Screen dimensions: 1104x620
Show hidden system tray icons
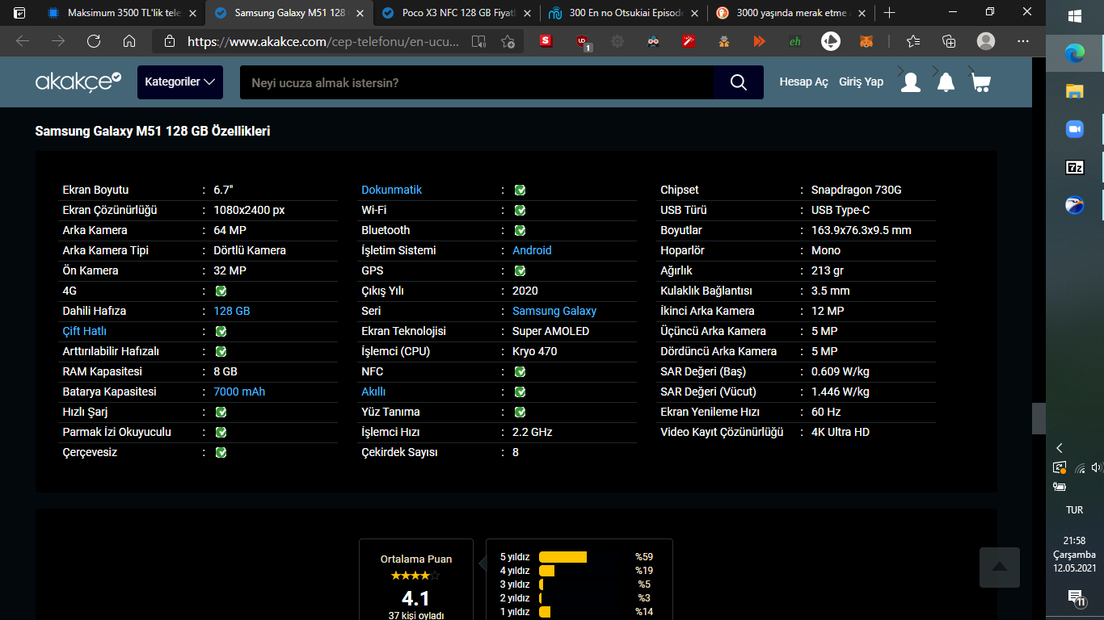tap(1060, 448)
